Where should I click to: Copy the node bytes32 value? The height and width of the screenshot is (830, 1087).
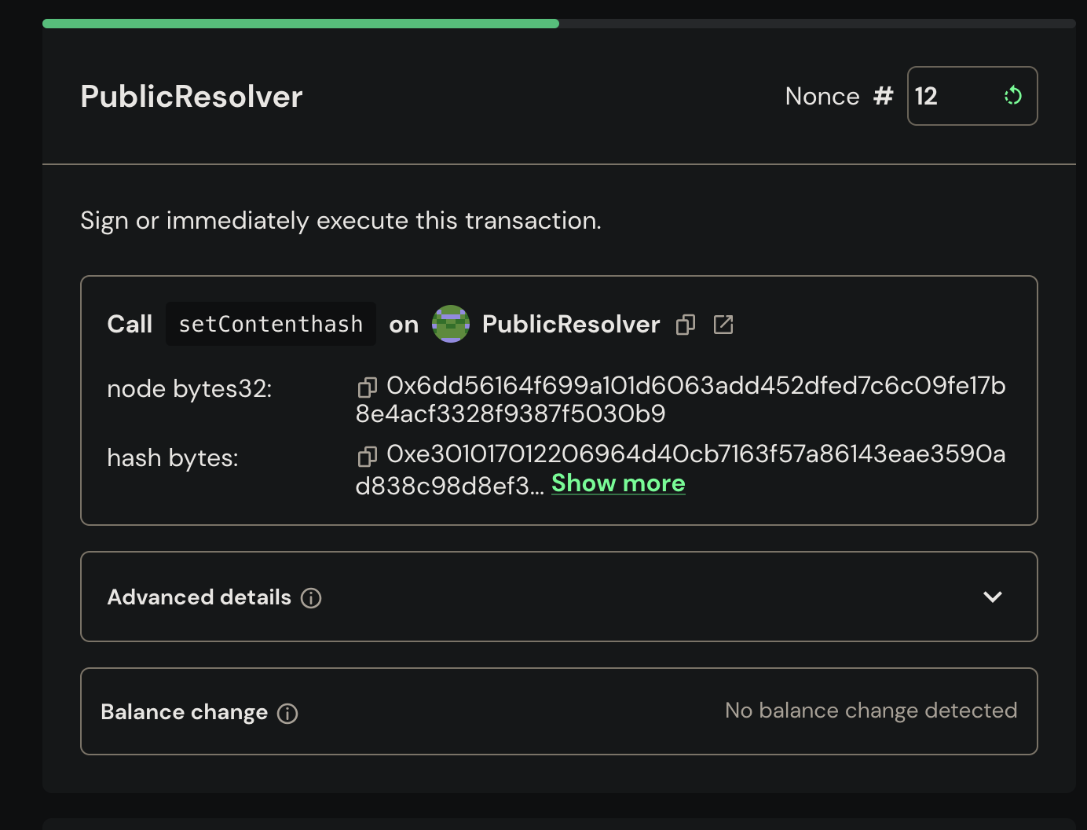tap(367, 387)
